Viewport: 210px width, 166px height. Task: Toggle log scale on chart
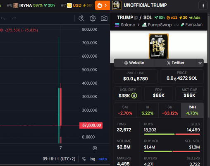tap(92, 159)
